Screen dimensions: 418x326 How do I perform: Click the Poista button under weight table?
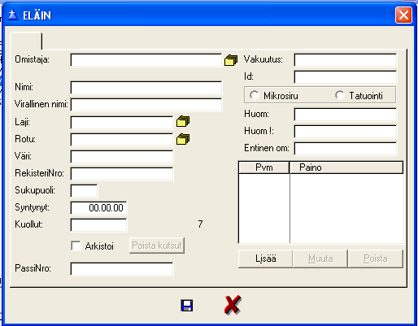(376, 259)
